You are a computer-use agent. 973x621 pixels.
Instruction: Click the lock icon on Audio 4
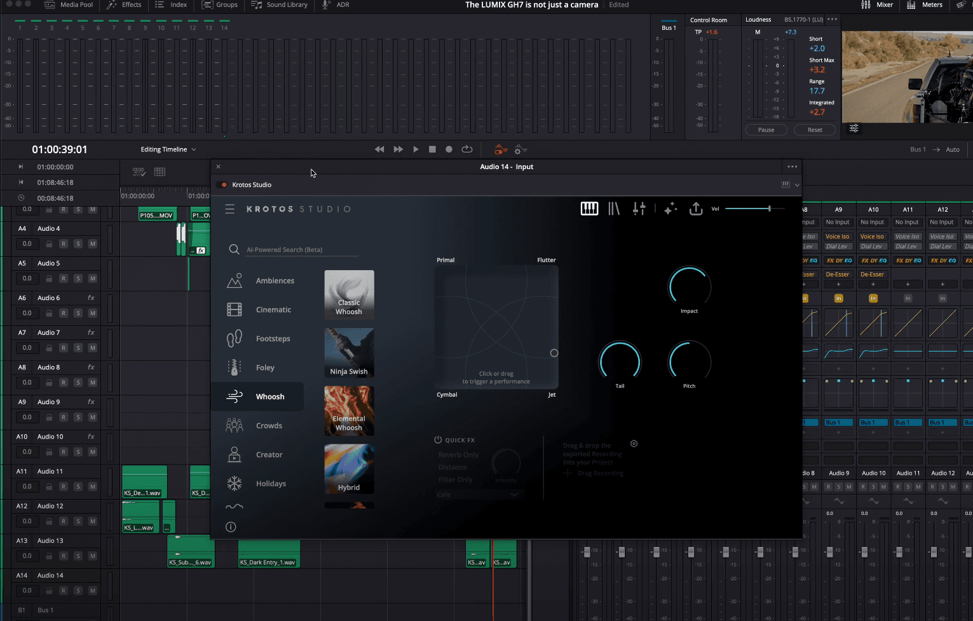pos(49,243)
